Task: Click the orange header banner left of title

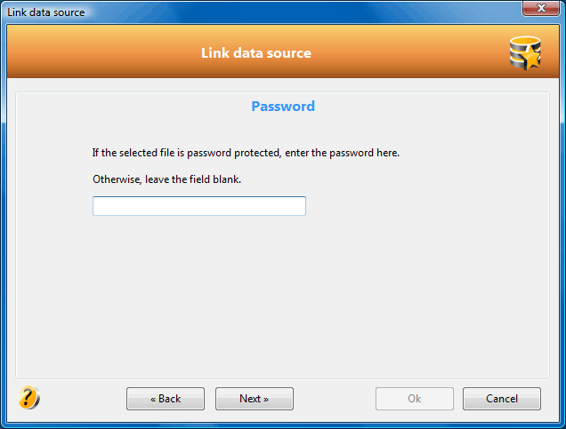Action: pos(101,52)
